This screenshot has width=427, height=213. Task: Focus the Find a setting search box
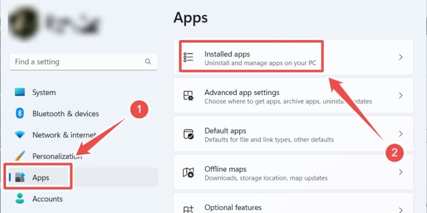83,61
